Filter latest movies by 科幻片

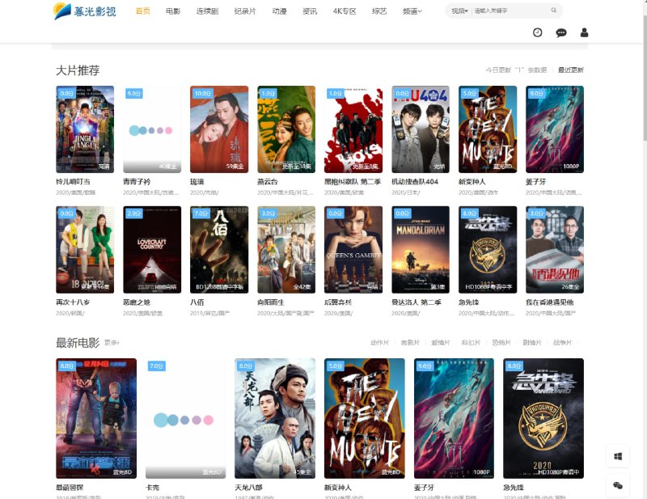472,342
